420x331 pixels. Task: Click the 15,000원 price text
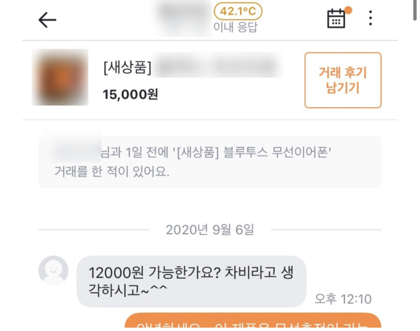130,95
